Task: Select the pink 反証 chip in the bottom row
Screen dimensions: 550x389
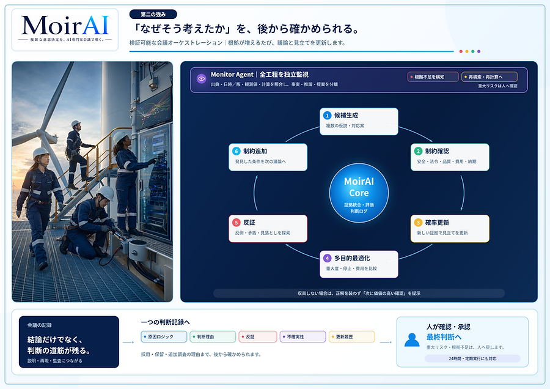Action: [258, 336]
